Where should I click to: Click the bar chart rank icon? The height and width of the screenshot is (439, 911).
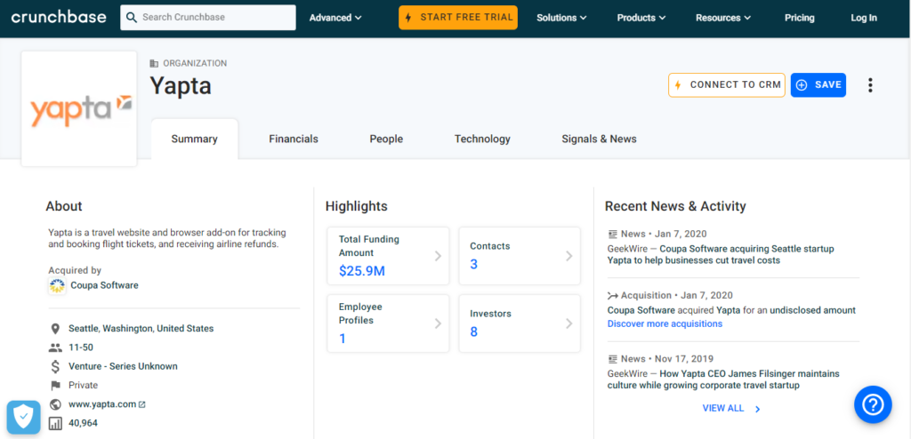point(55,423)
